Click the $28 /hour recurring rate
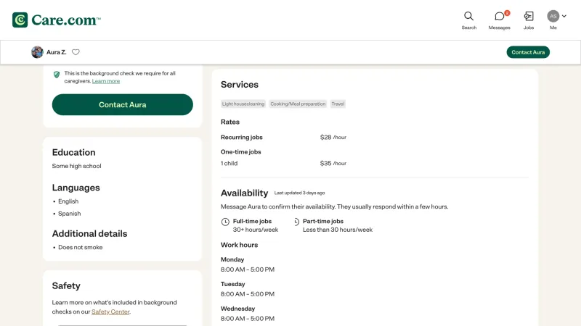Viewport: 581px width, 326px height. pos(333,137)
